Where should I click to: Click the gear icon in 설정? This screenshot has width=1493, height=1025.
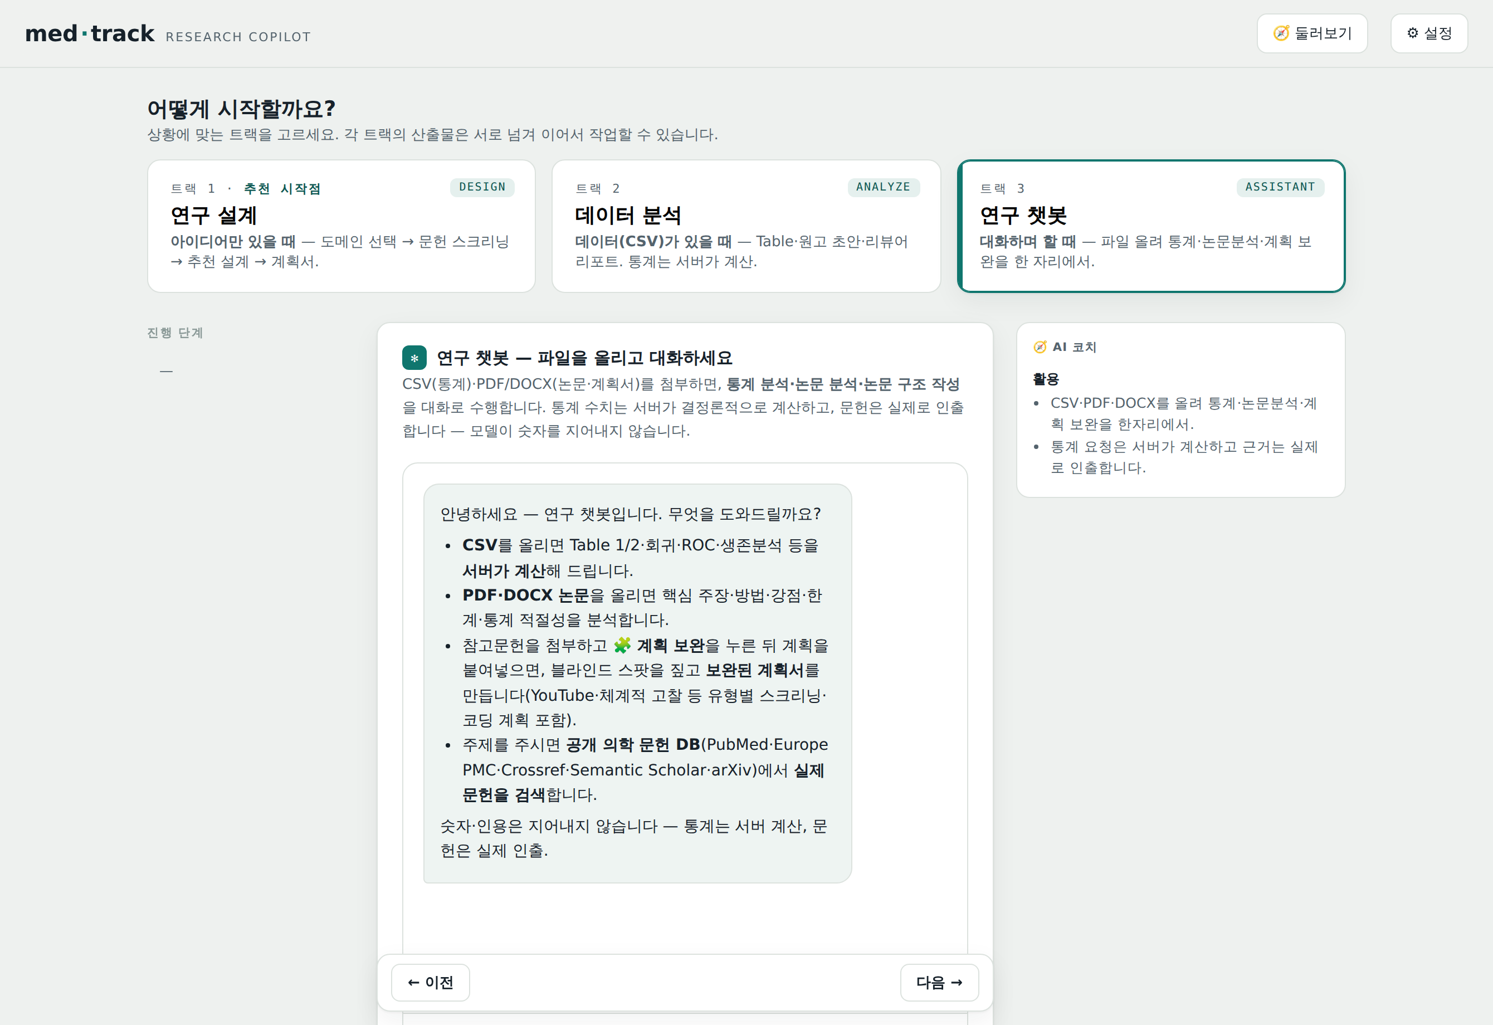coord(1413,33)
